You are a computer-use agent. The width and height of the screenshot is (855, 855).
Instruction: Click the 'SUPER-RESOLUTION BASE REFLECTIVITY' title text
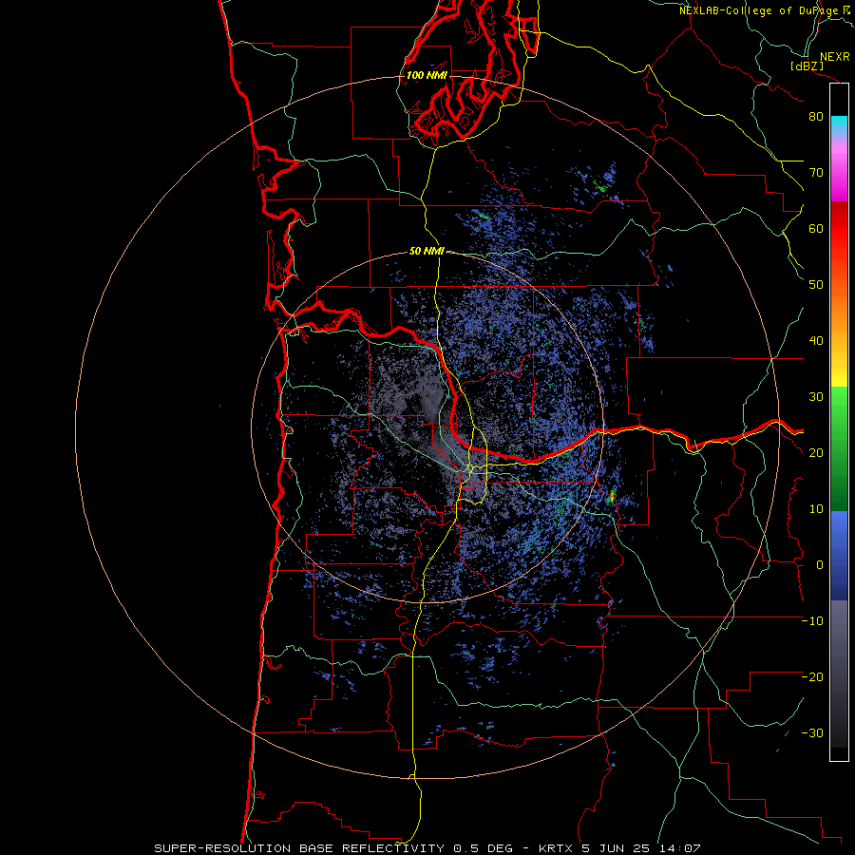tap(299, 848)
